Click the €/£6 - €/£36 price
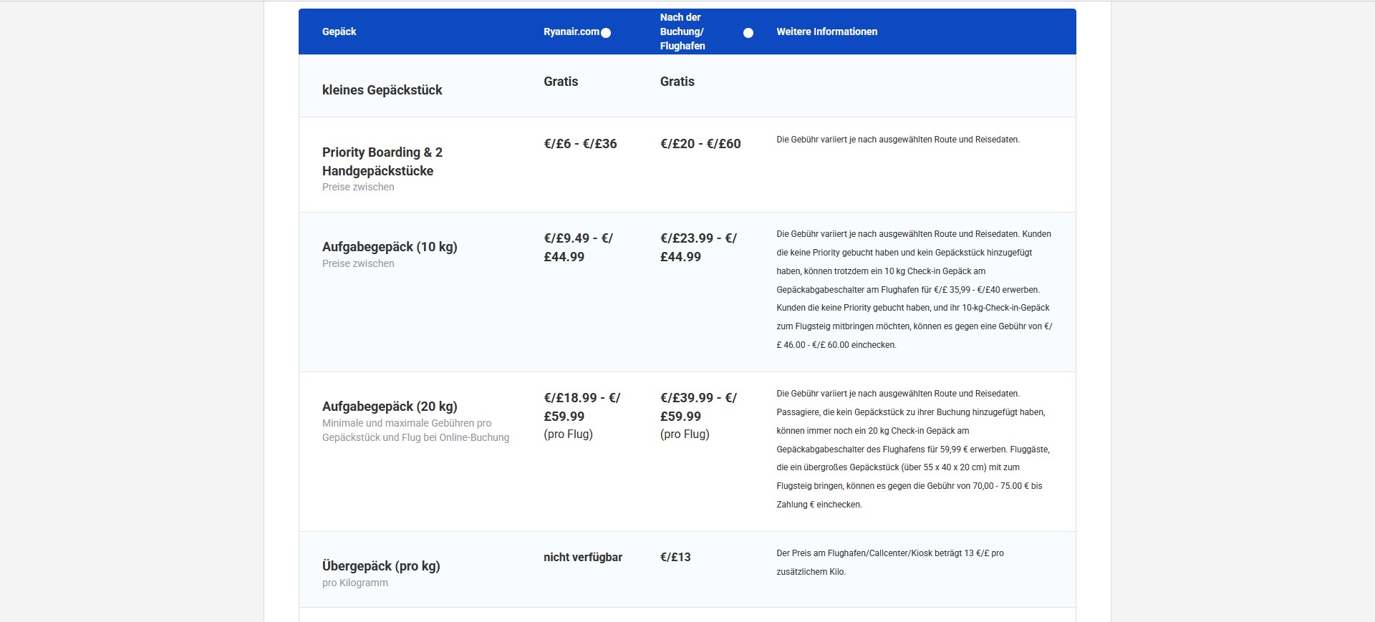 pos(579,144)
